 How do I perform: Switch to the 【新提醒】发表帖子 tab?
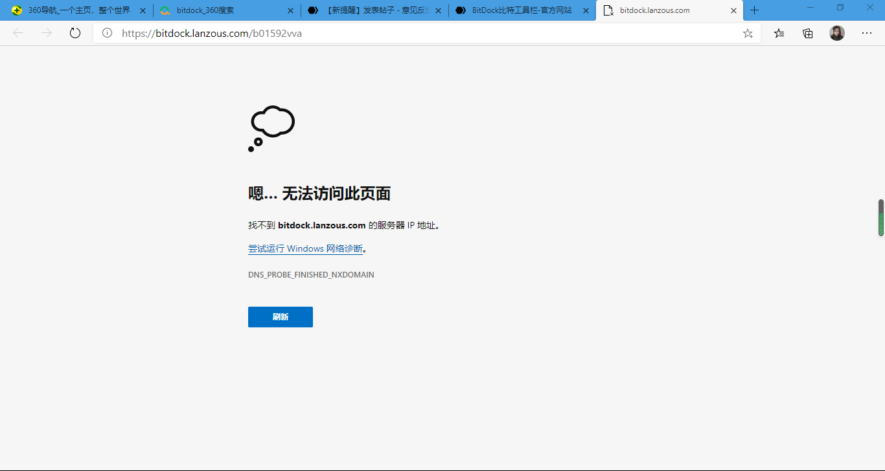tap(374, 10)
